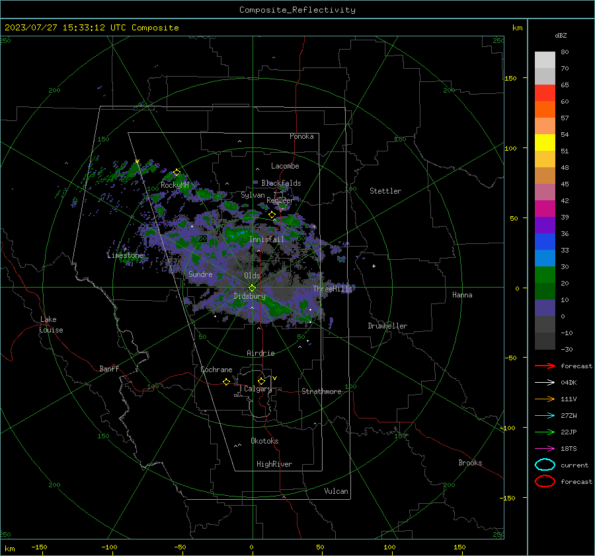Viewport: 595px width, 556px height.
Task: Click the Limestone label
Action: click(125, 255)
